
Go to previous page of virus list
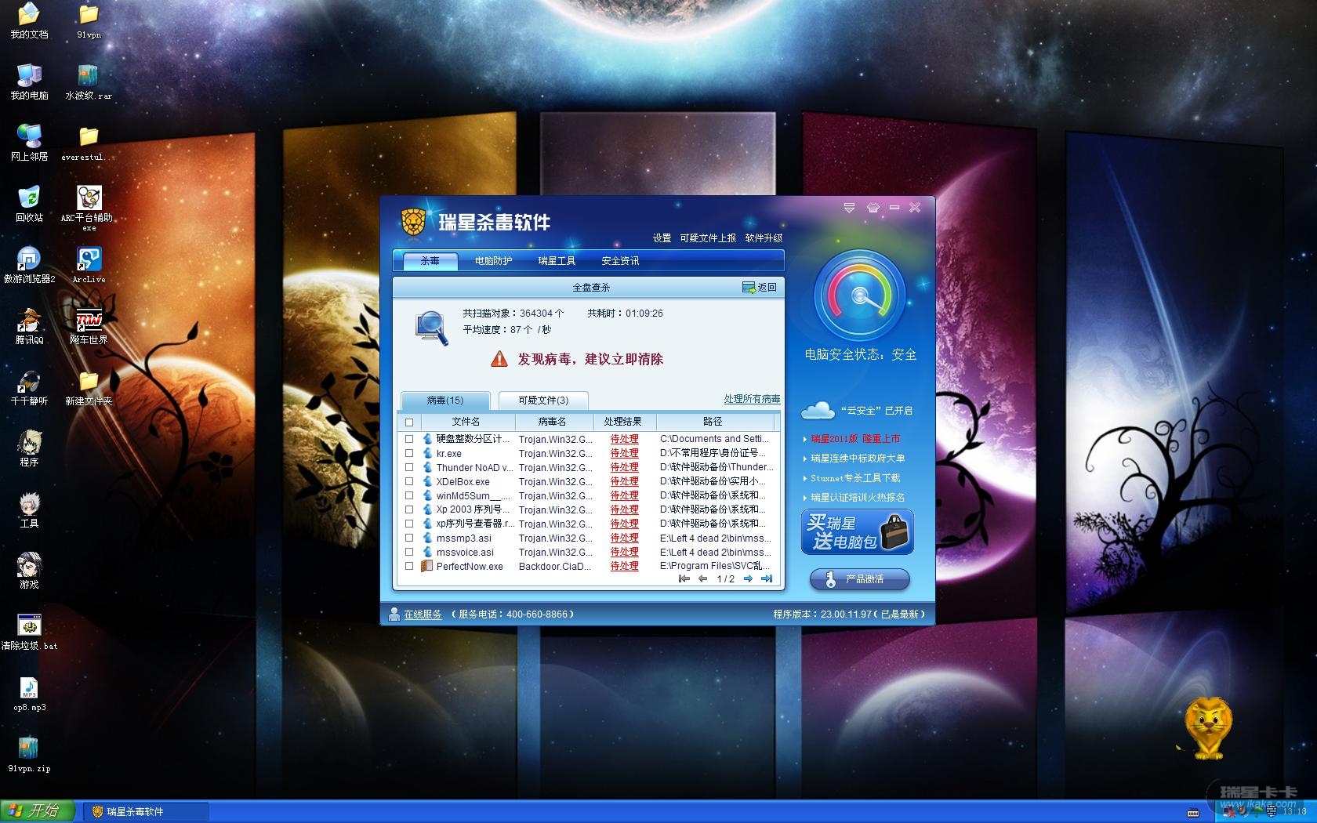(x=702, y=578)
